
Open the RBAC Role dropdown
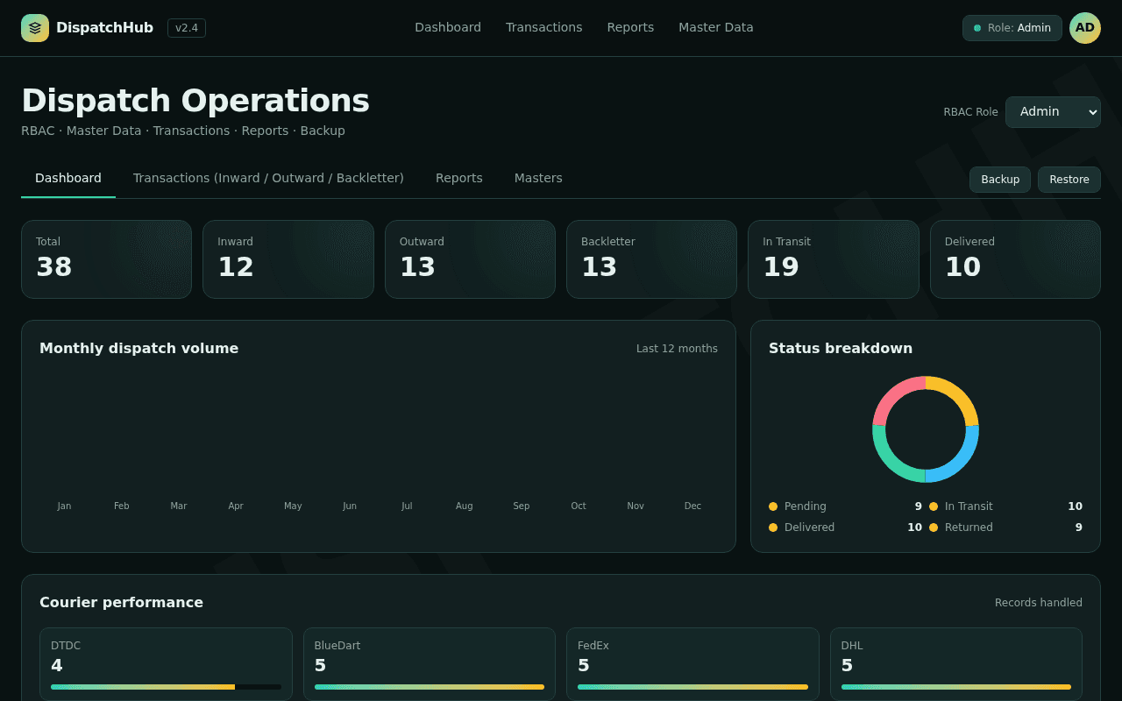pyautogui.click(x=1053, y=112)
